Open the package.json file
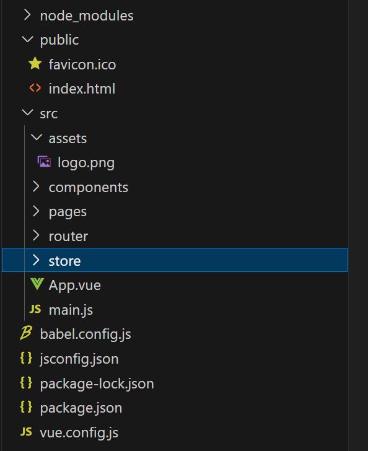This screenshot has width=368, height=451. click(x=81, y=408)
